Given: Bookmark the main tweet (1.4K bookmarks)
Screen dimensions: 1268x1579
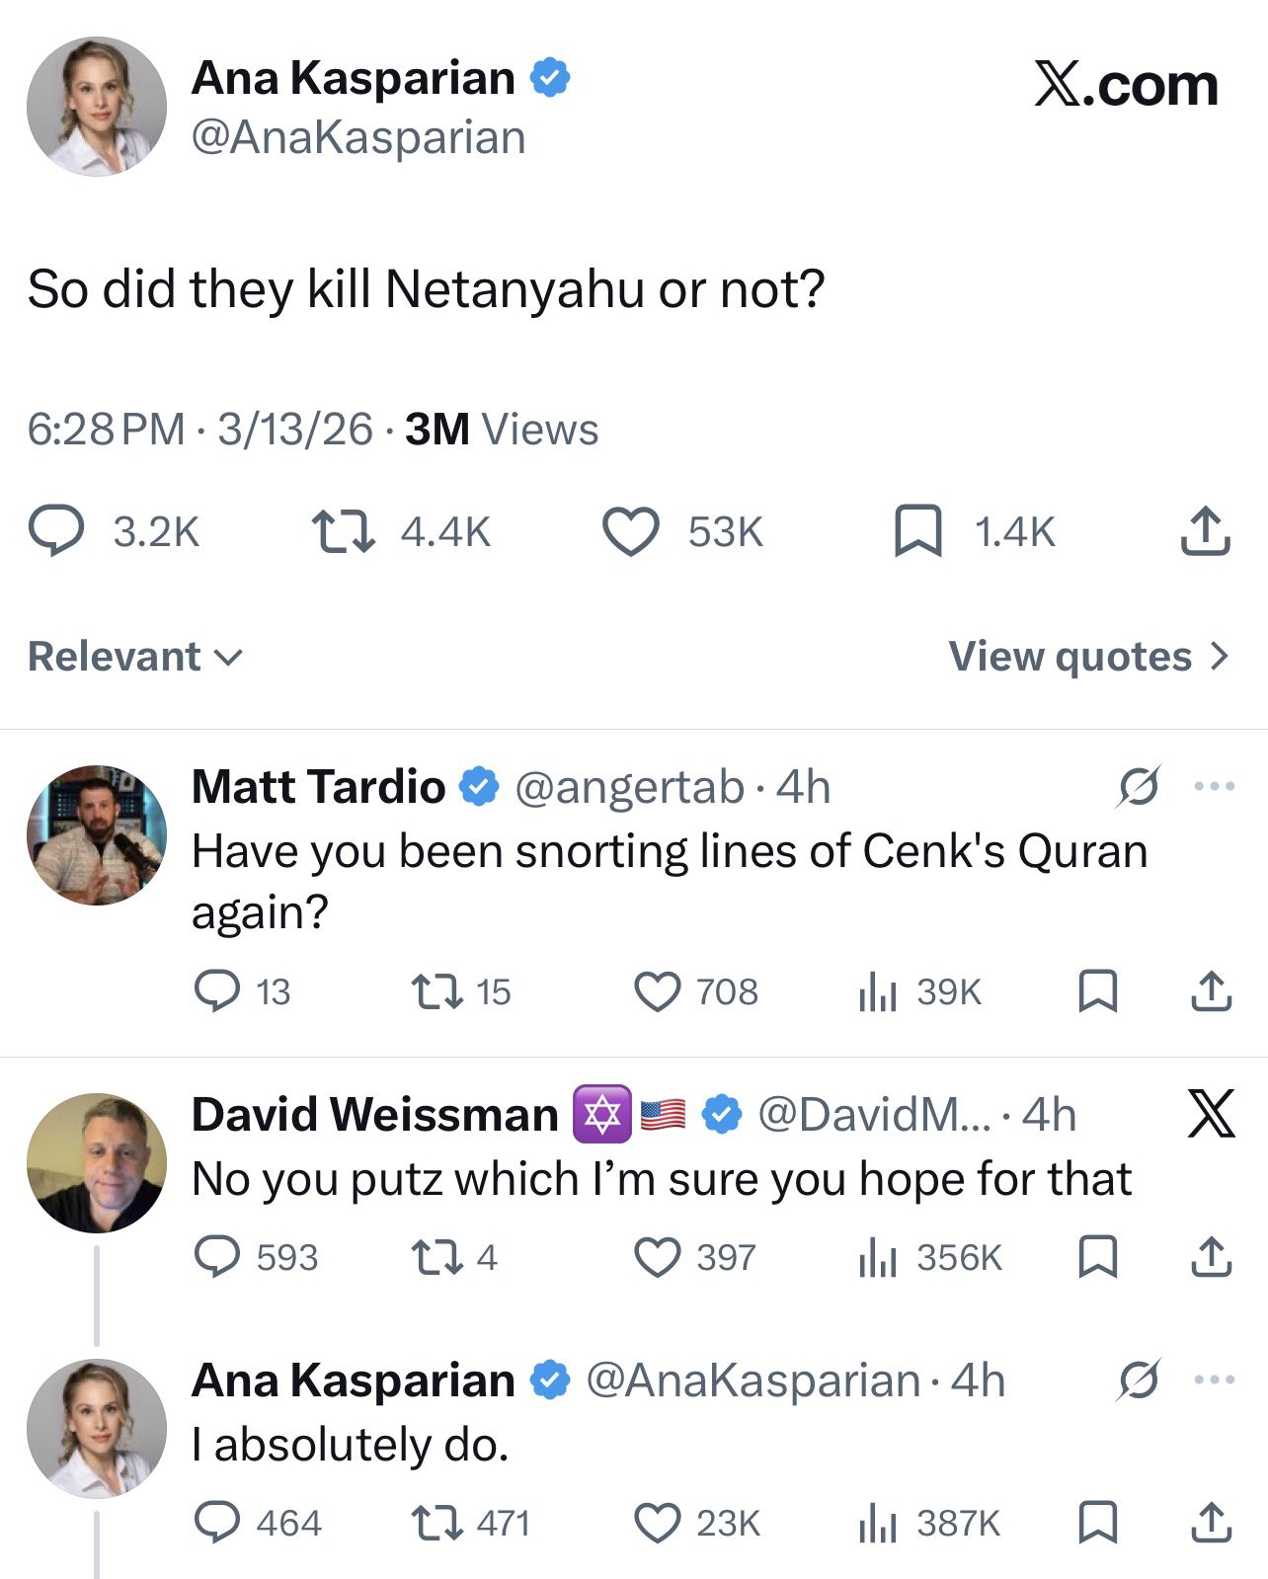Looking at the screenshot, I should 917,532.
